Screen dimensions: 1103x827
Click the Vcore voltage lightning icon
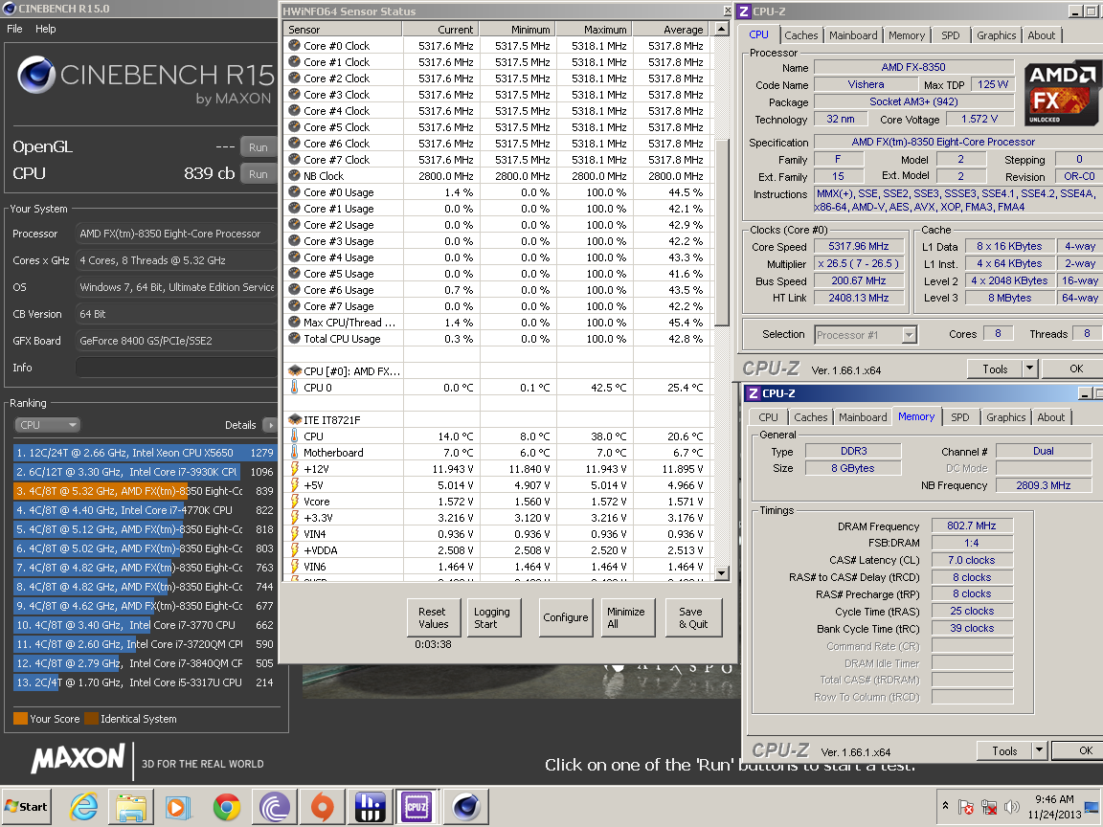[x=295, y=502]
